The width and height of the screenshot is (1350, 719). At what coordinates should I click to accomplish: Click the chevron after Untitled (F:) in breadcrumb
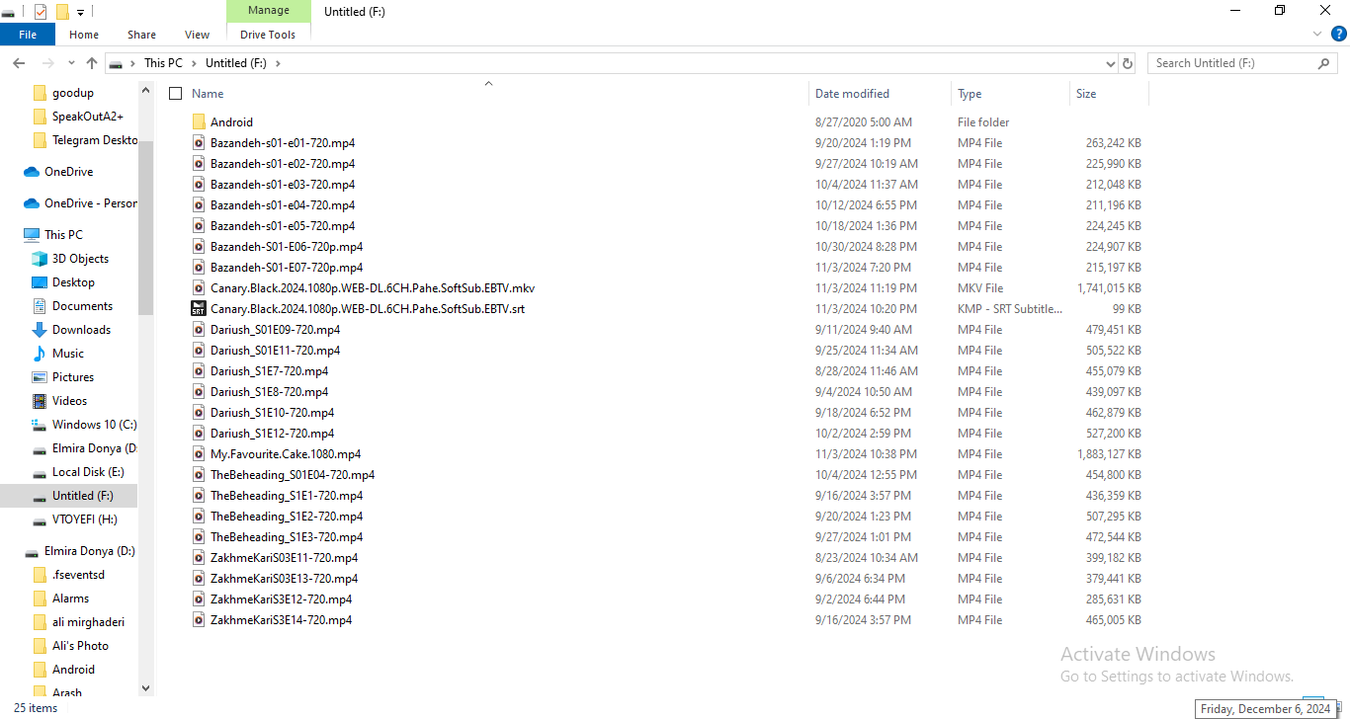(x=278, y=63)
